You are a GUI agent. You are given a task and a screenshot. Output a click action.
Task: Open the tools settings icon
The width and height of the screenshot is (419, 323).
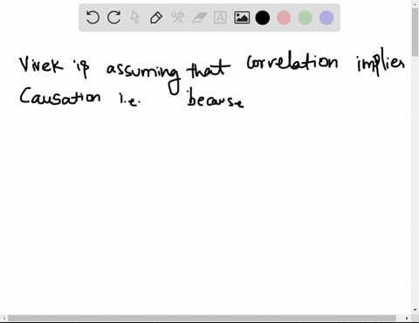coord(177,17)
